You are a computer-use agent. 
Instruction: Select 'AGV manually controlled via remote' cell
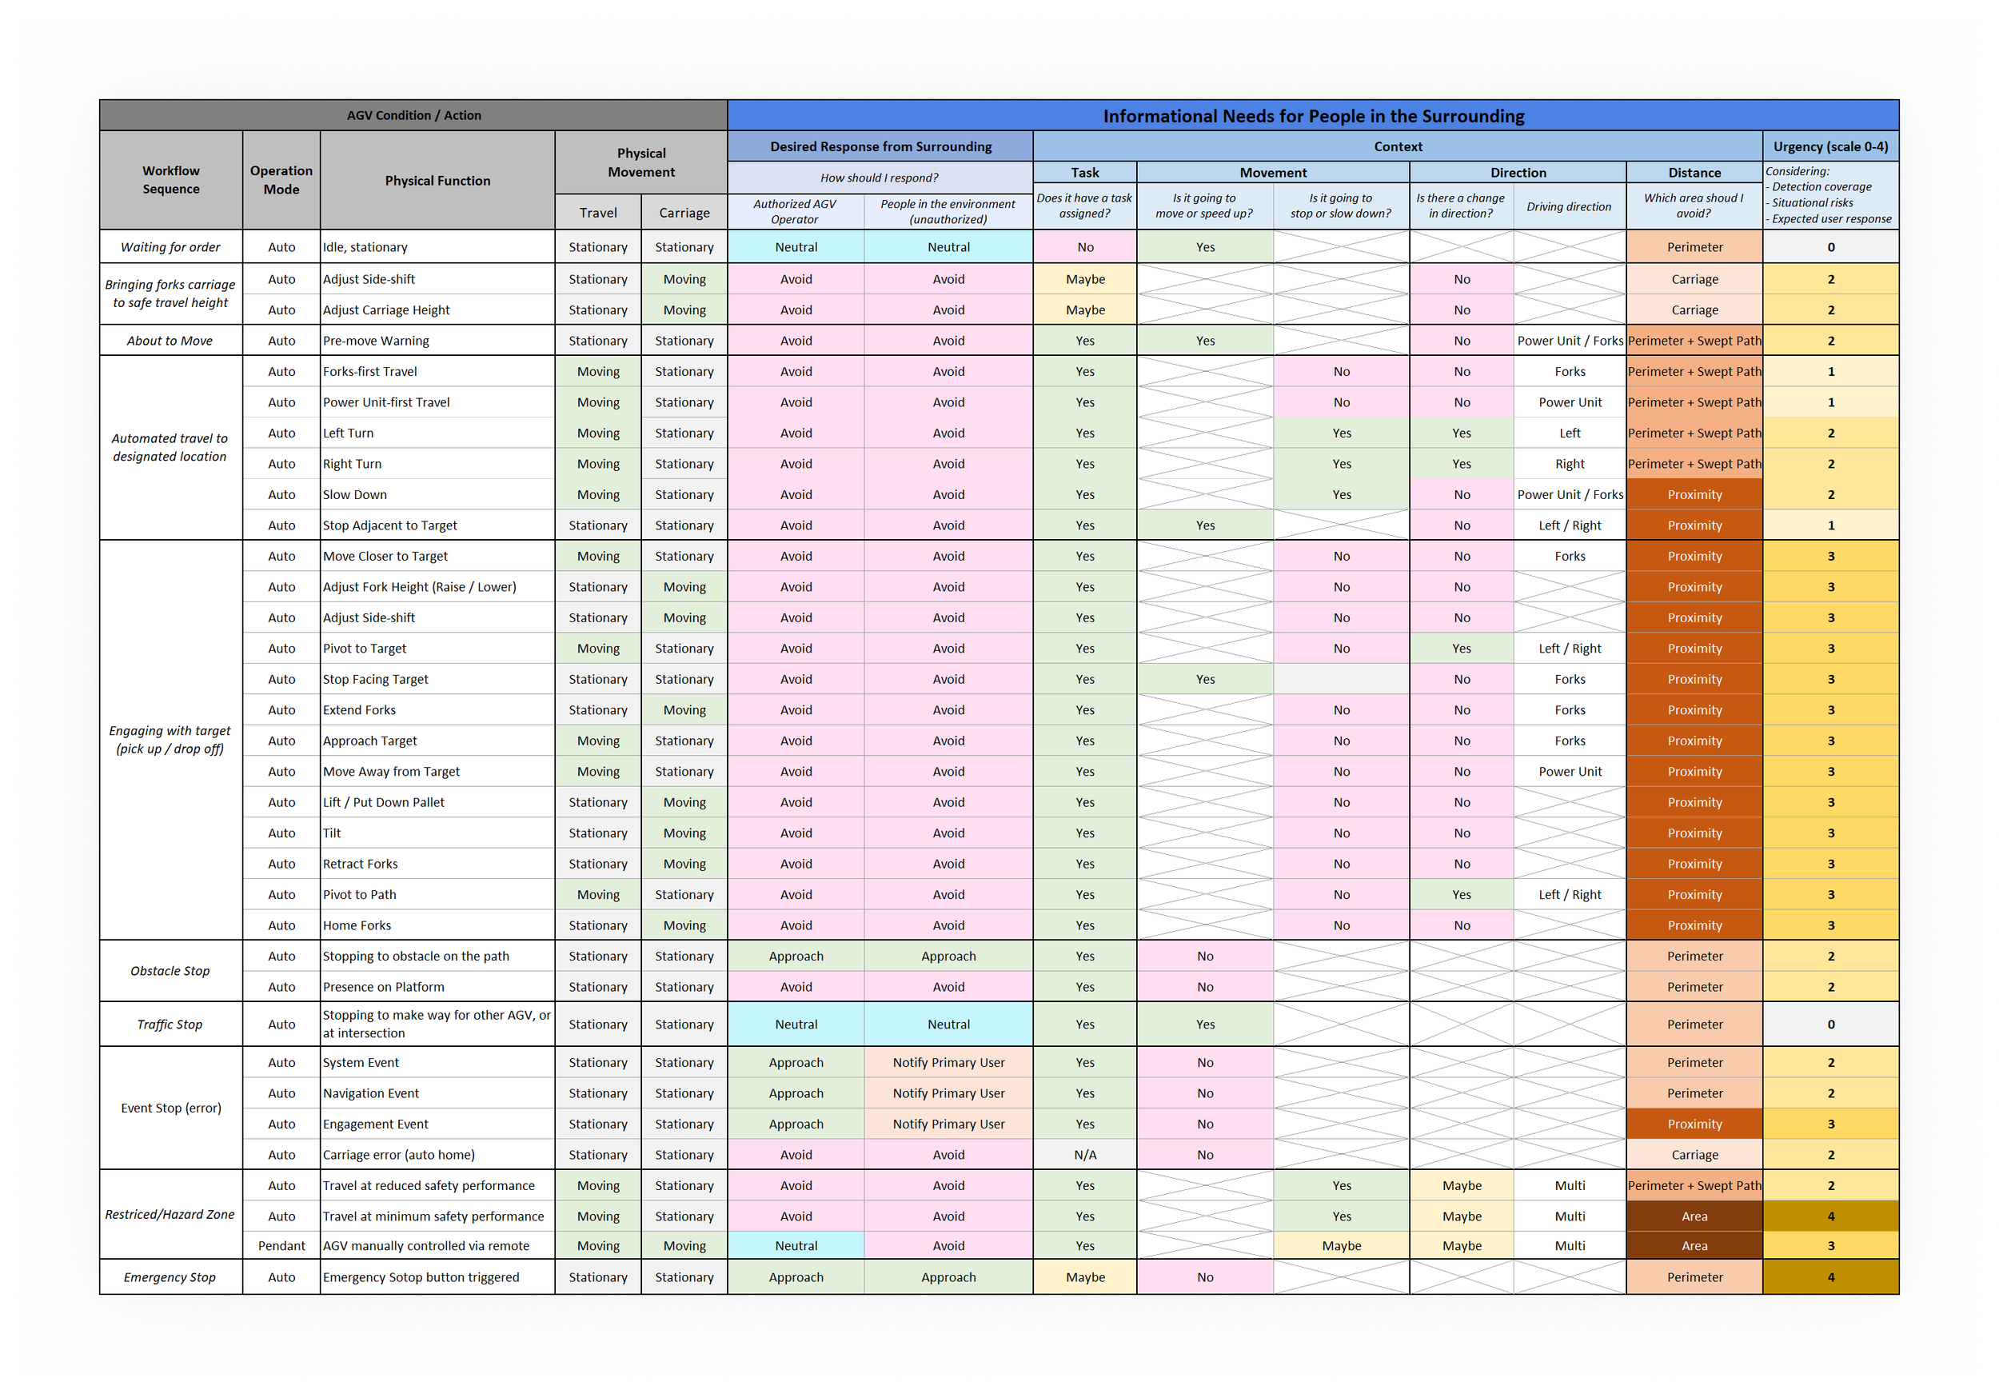pyautogui.click(x=425, y=1245)
